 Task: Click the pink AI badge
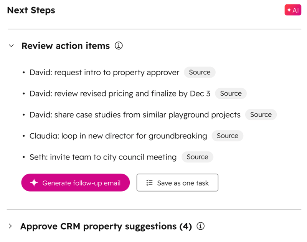point(293,10)
